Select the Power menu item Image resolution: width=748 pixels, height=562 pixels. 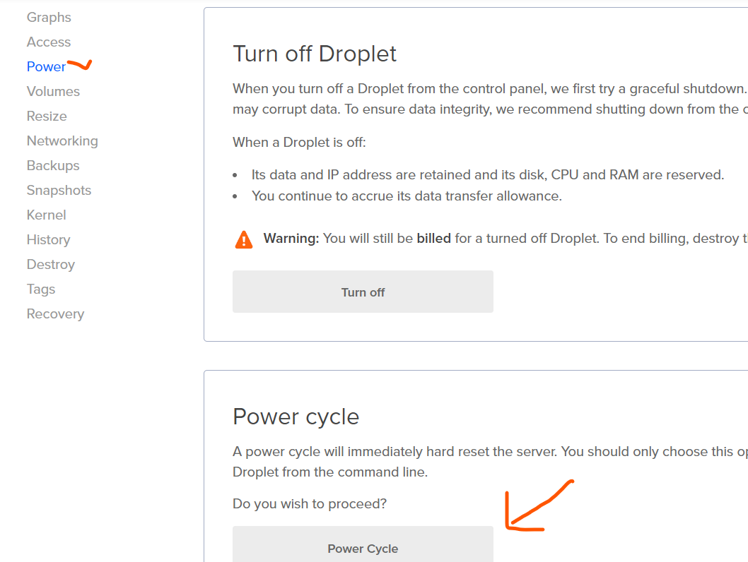(46, 67)
